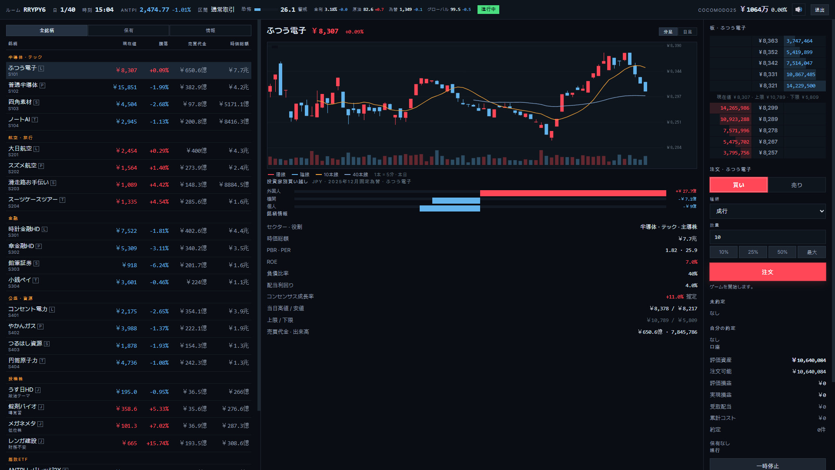Select the 日足 daily chart view
Image resolution: width=835 pixels, height=470 pixels.
tap(688, 32)
